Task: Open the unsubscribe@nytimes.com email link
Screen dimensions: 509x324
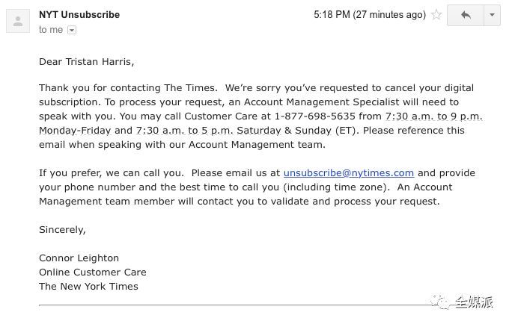Action: point(349,173)
